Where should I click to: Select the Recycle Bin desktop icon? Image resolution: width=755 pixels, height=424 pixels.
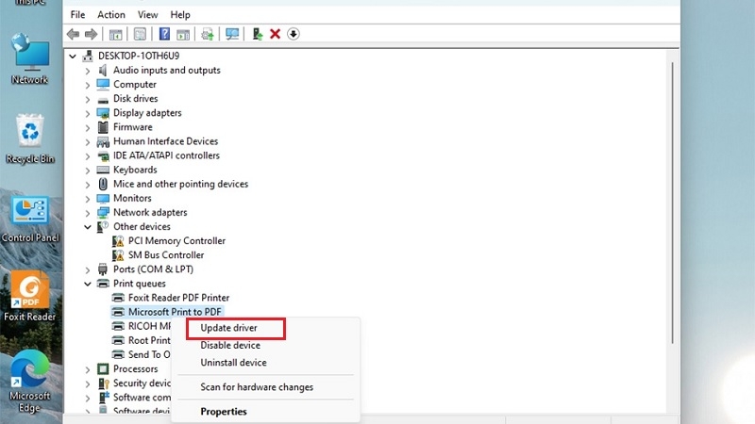[30, 139]
